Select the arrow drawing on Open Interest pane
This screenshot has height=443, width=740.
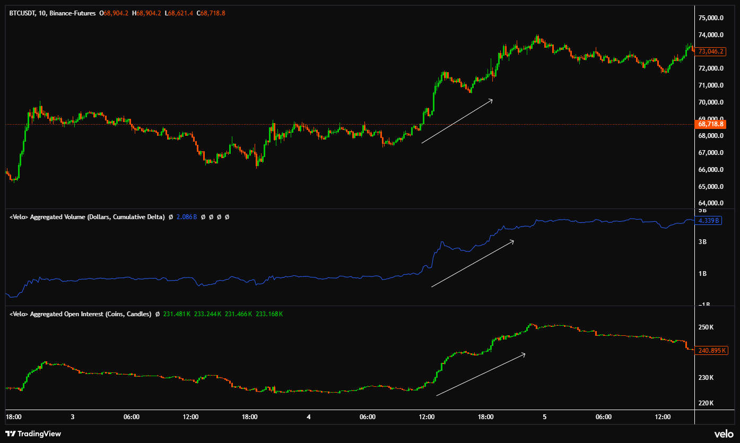coord(480,375)
